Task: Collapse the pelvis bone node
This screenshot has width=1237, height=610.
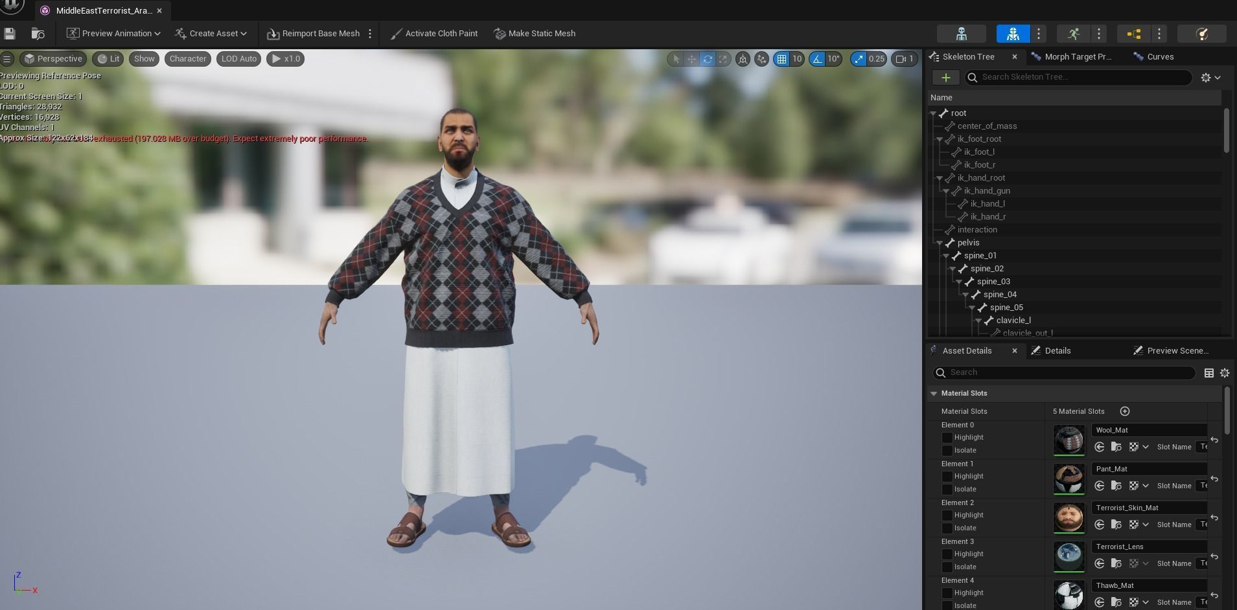Action: point(940,243)
